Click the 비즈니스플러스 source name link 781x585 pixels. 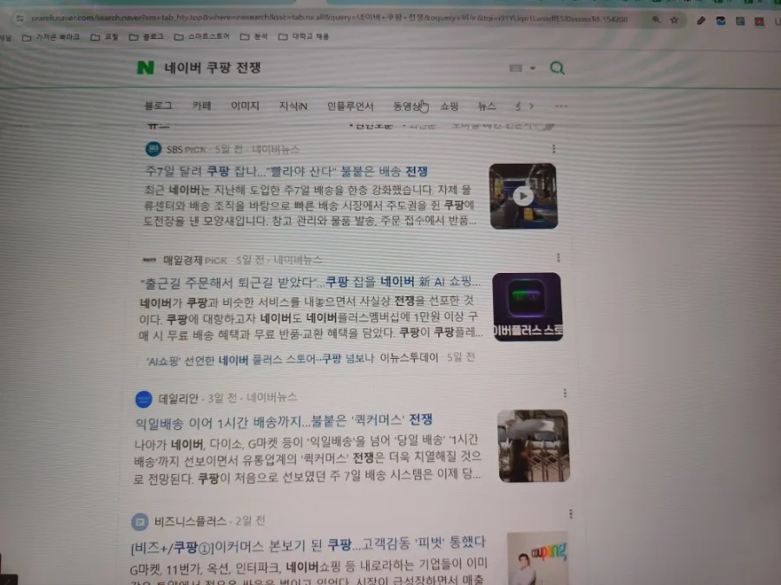coord(190,521)
